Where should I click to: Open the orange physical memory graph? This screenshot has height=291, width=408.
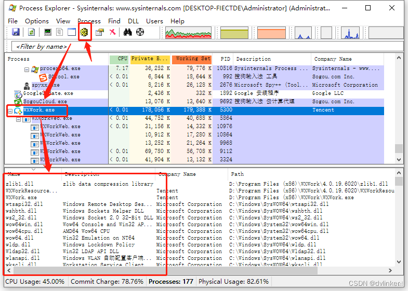pyautogui.click(x=271, y=33)
